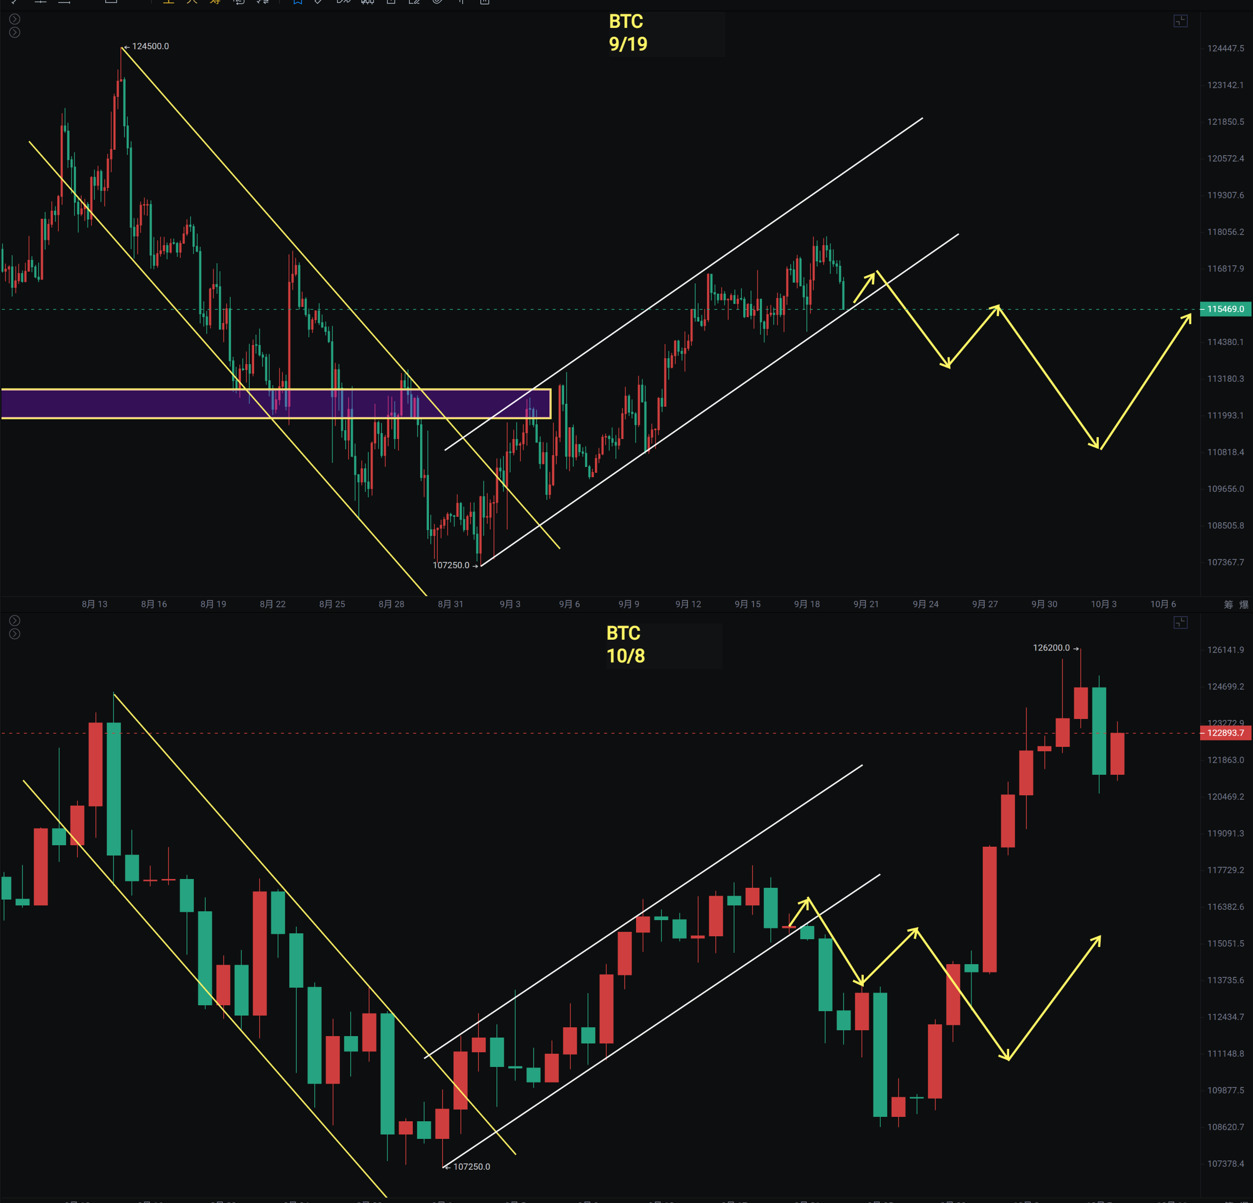Click the 8月 13 date on the time axis
The width and height of the screenshot is (1253, 1203).
(x=95, y=604)
